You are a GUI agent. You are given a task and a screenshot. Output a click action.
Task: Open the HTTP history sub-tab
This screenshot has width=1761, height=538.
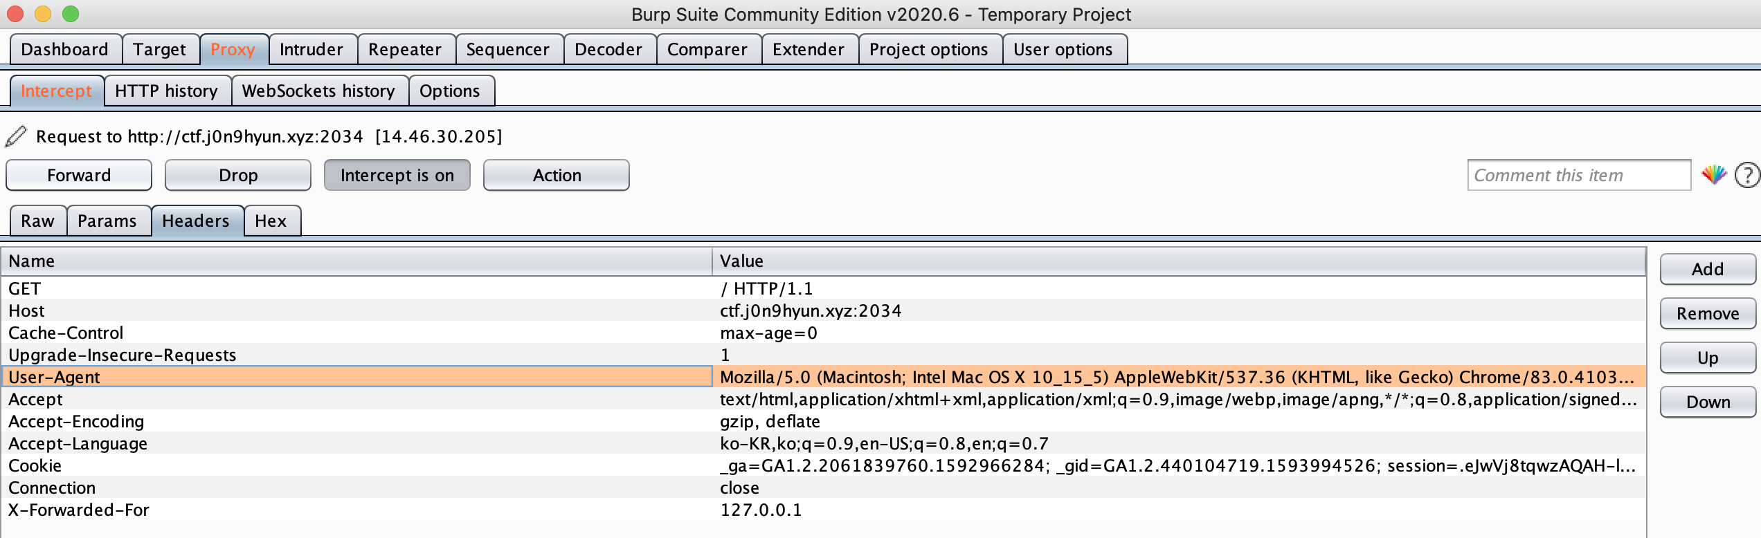tap(167, 91)
